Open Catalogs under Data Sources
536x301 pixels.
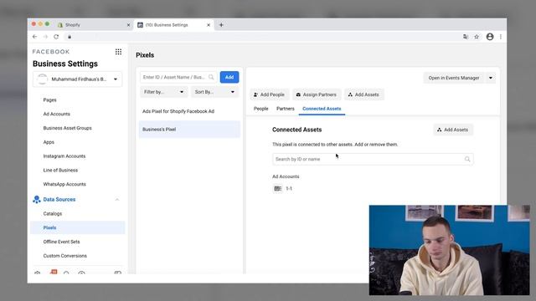click(53, 214)
